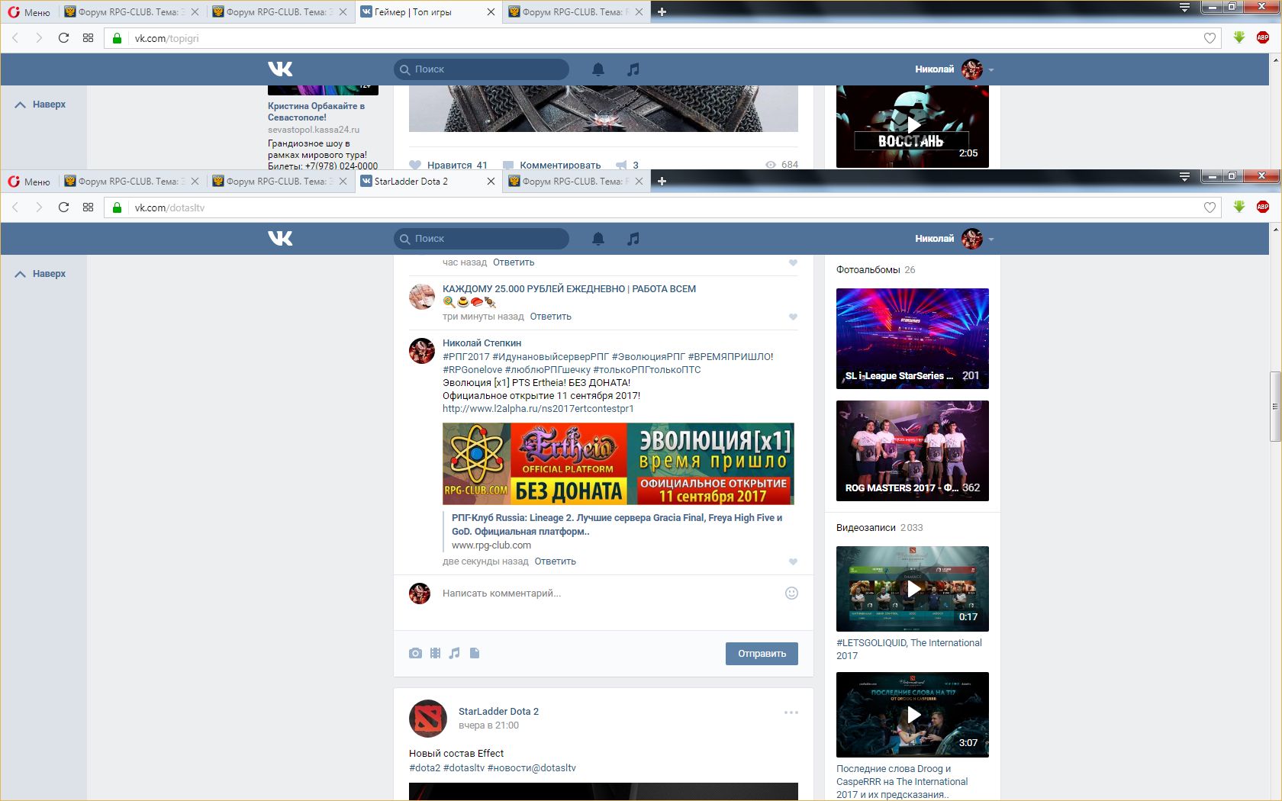Reply to the 'три минуты назад' comment
The height and width of the screenshot is (801, 1282).
550,317
